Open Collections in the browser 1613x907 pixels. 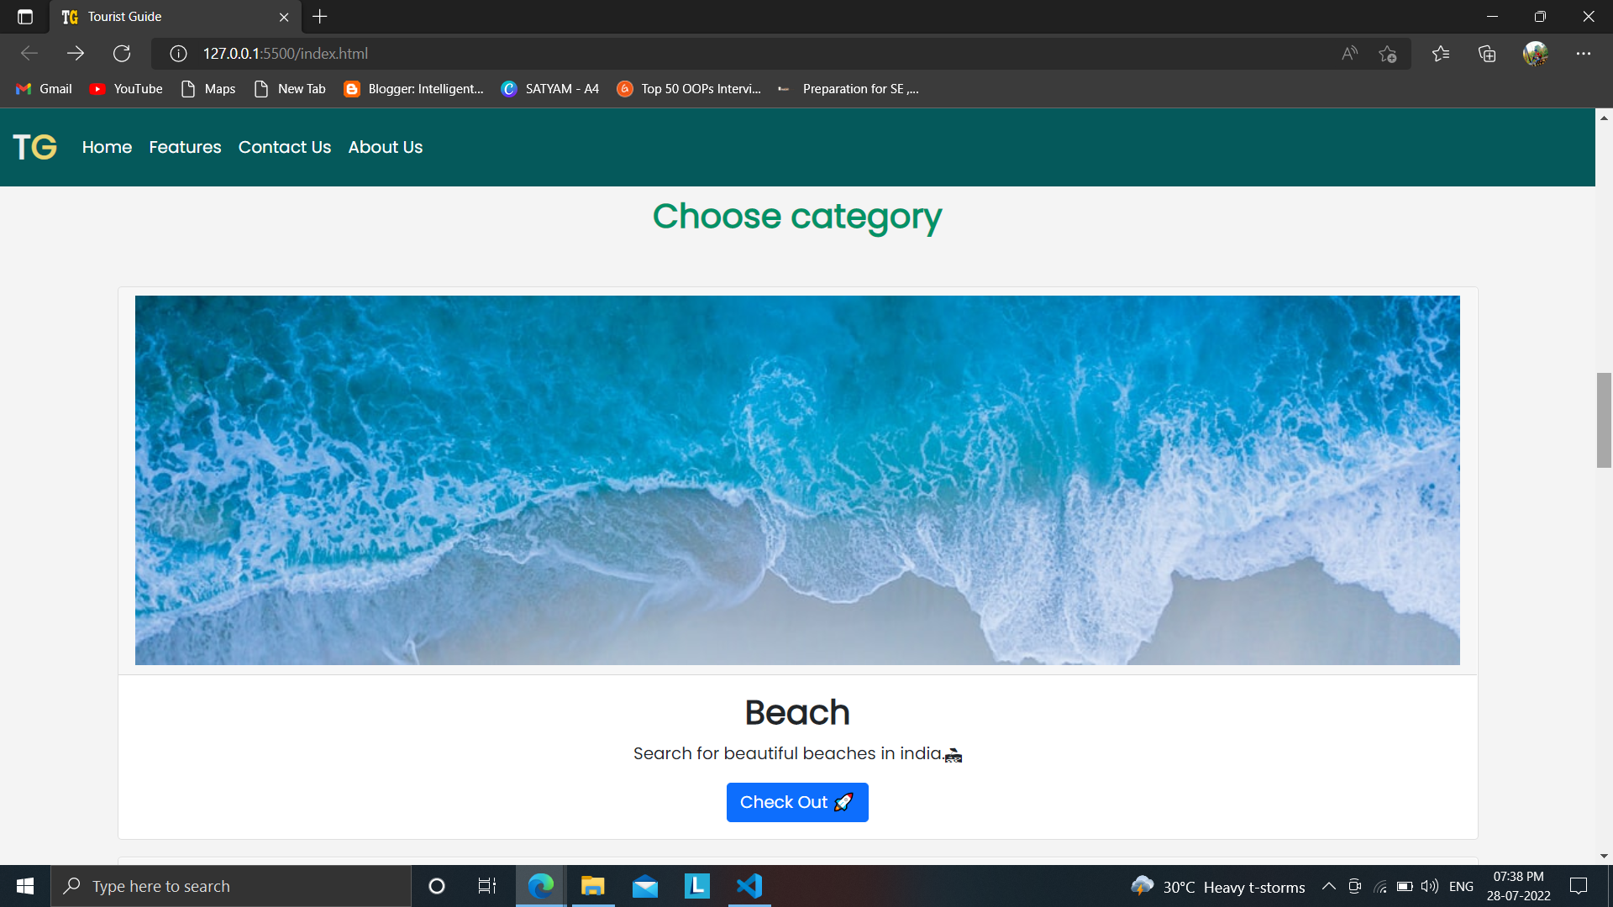click(x=1487, y=53)
